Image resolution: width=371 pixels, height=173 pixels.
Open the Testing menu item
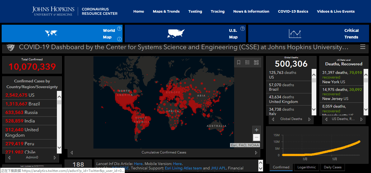(195, 12)
